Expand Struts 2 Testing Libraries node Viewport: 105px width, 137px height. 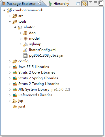[x=10, y=84]
